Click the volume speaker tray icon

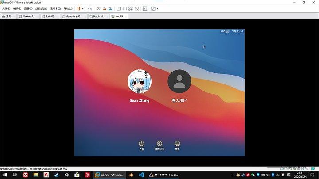(x=268, y=175)
